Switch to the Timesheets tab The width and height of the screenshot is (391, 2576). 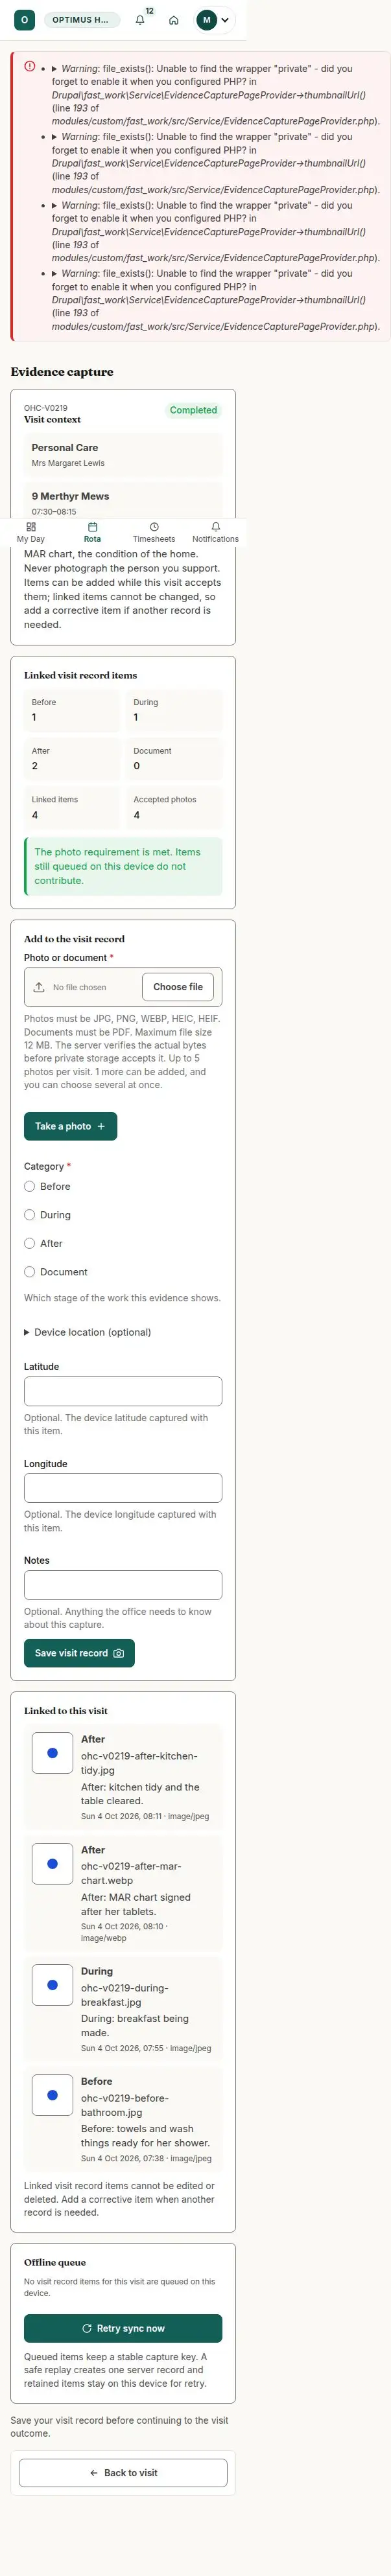click(x=154, y=532)
